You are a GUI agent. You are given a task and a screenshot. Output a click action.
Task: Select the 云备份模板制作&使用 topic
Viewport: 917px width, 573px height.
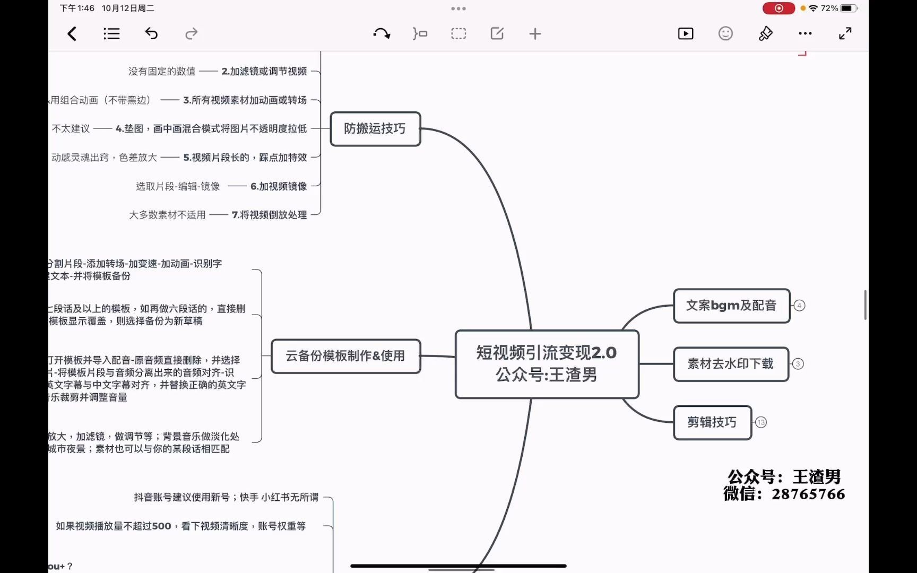coord(345,356)
